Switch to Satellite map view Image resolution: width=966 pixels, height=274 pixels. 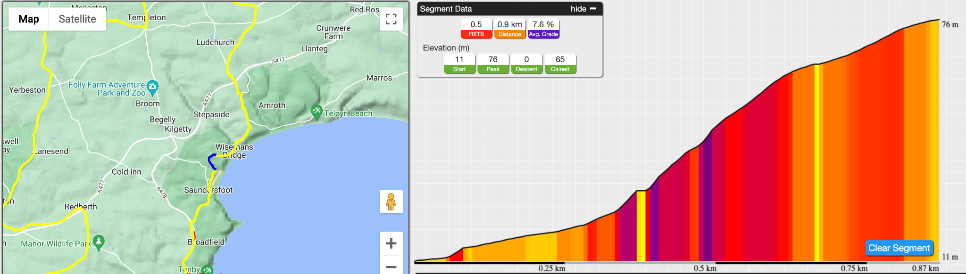[x=77, y=19]
